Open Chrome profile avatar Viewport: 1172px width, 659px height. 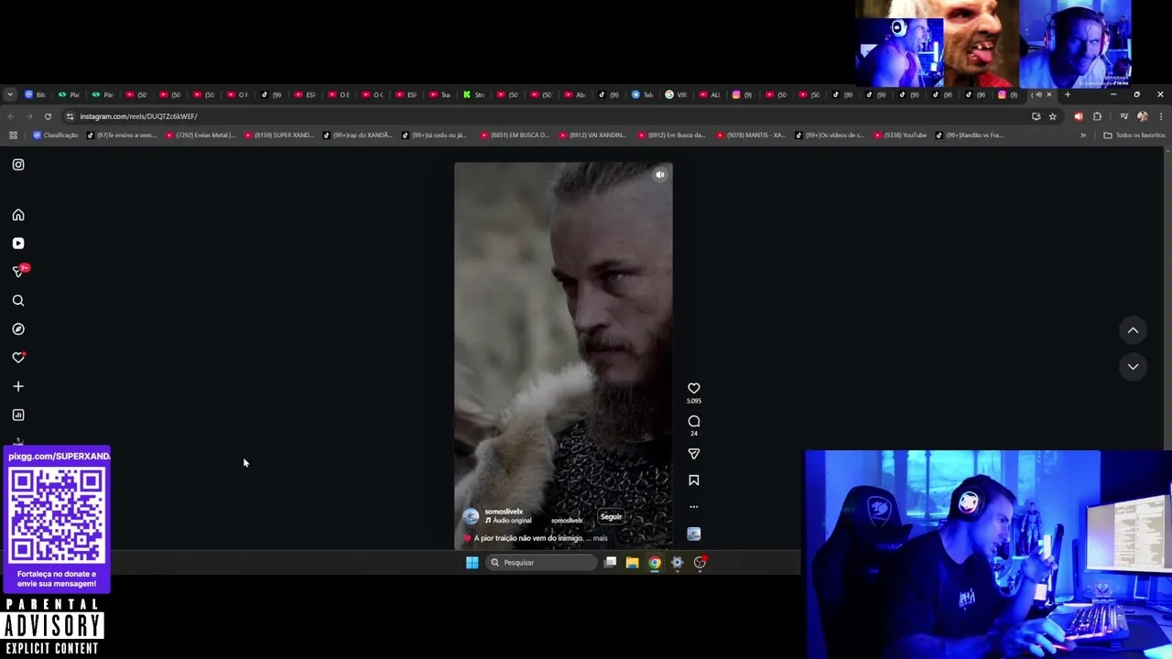[1142, 116]
